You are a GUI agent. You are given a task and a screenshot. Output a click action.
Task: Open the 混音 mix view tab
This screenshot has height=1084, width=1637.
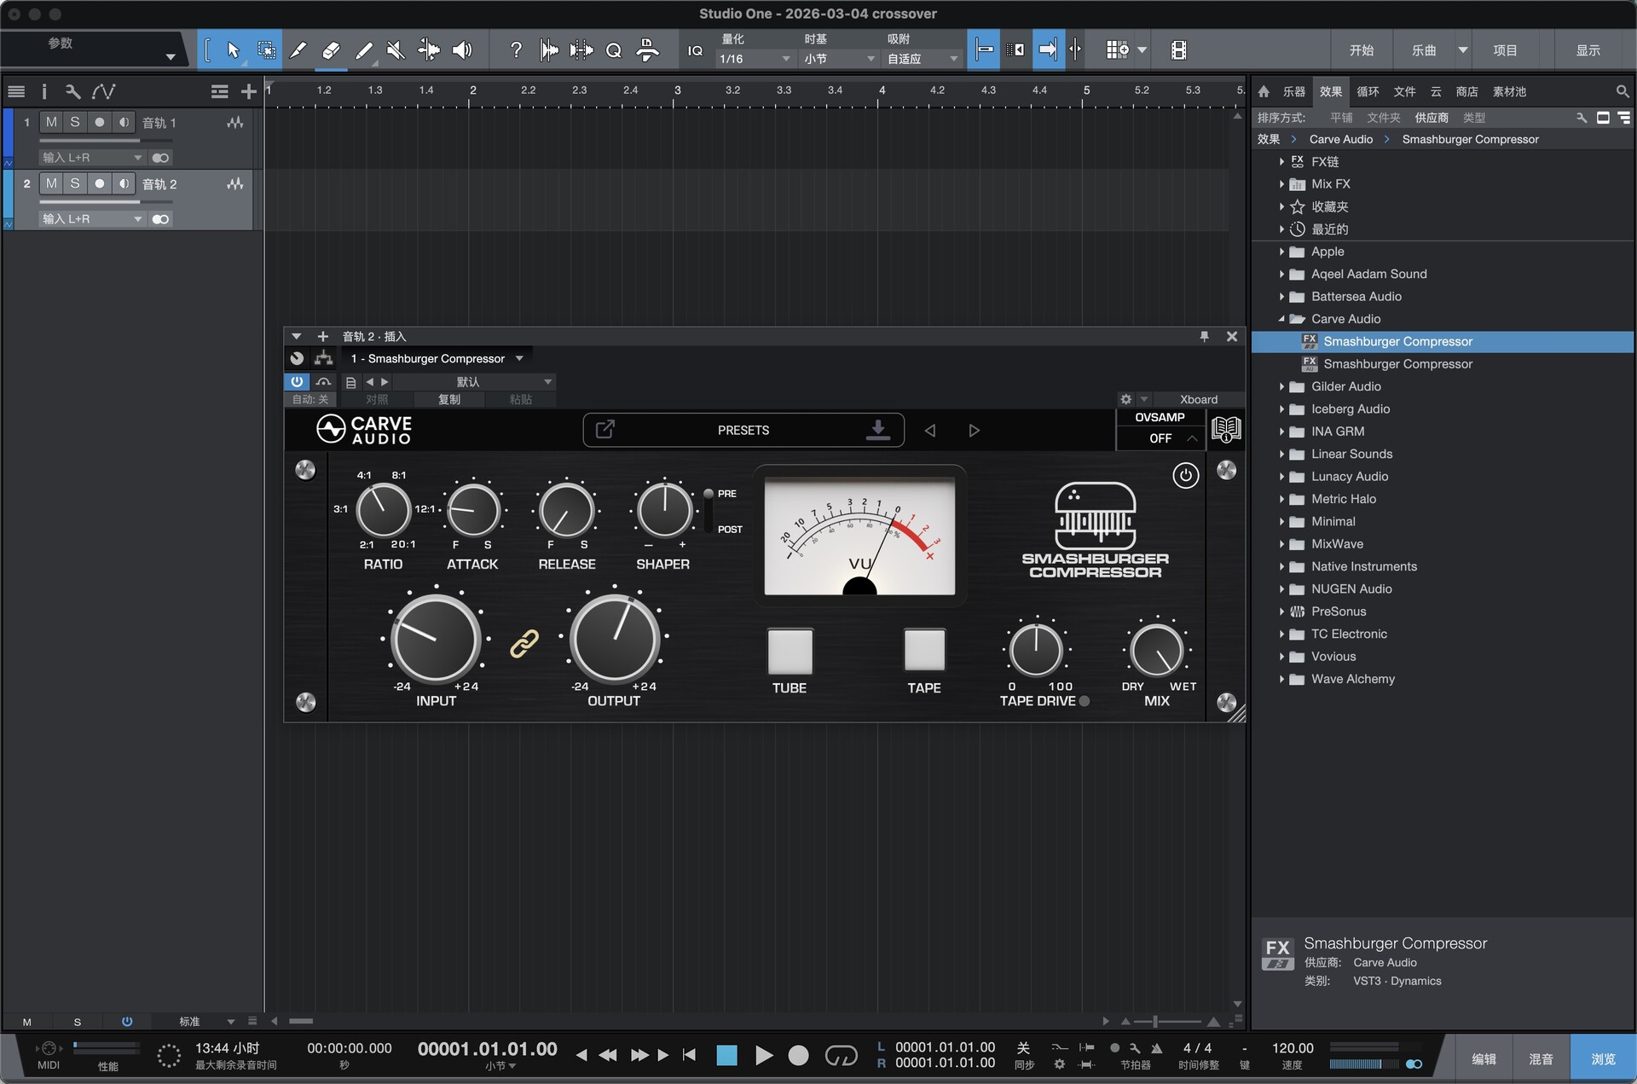coord(1541,1058)
